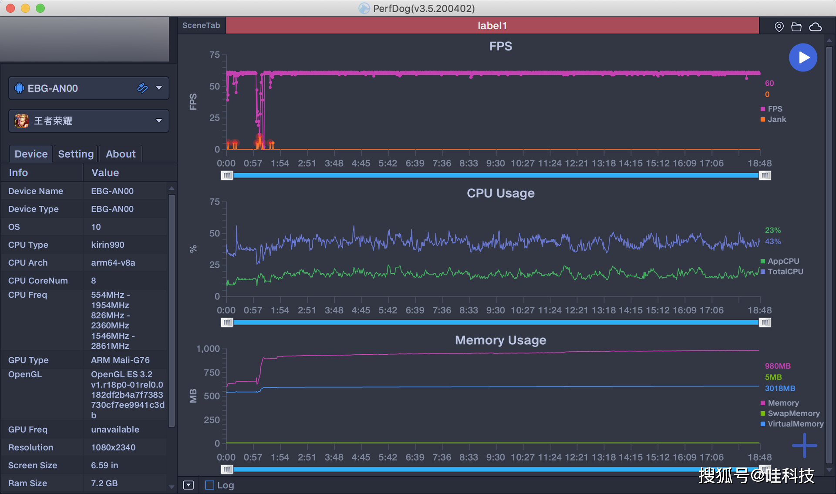
Task: Toggle the AppCPU legend entry
Action: click(x=782, y=261)
